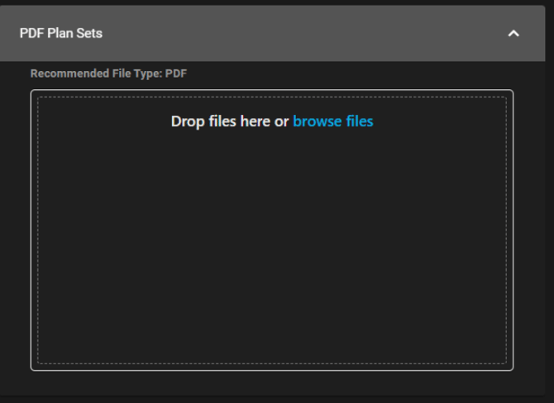Click the empty header space left of the chevron
The height and width of the screenshot is (403, 554).
tap(303, 33)
